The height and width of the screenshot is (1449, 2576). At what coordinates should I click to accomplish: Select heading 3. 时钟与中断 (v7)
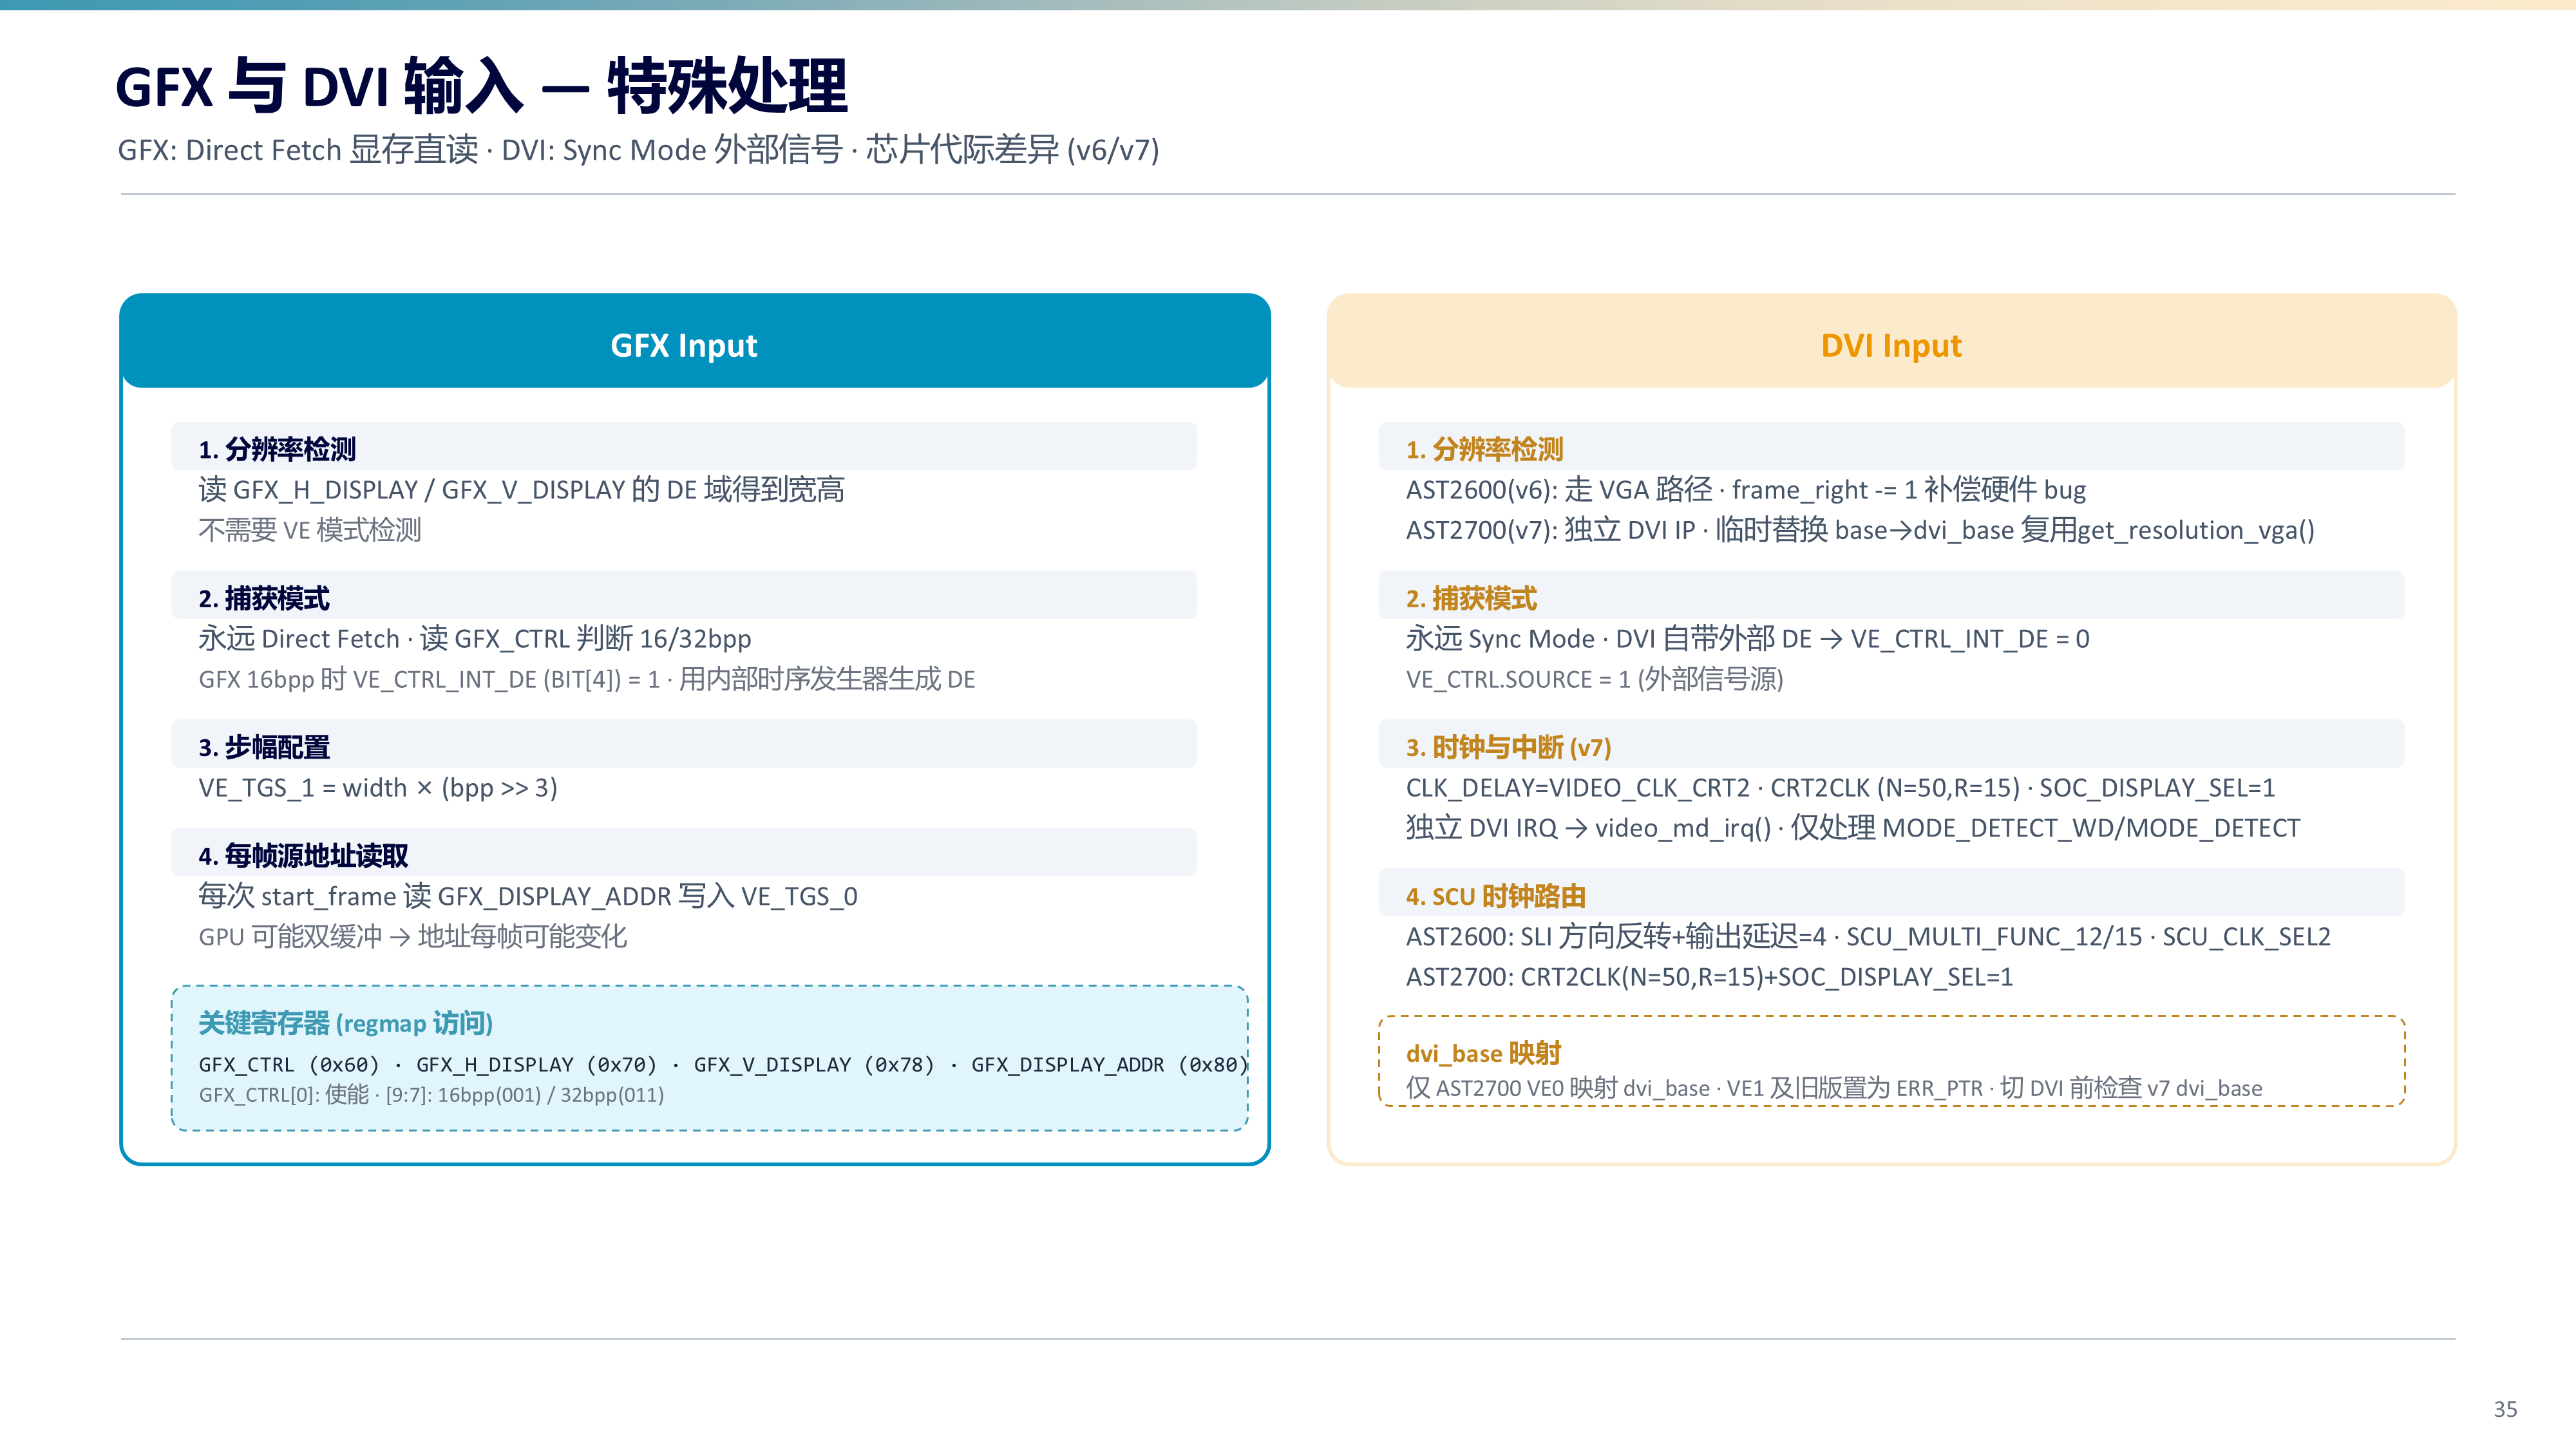pyautogui.click(x=1508, y=747)
